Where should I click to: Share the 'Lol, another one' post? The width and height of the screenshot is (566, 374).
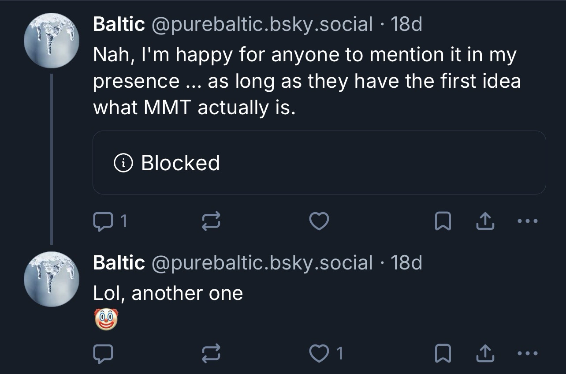point(485,353)
